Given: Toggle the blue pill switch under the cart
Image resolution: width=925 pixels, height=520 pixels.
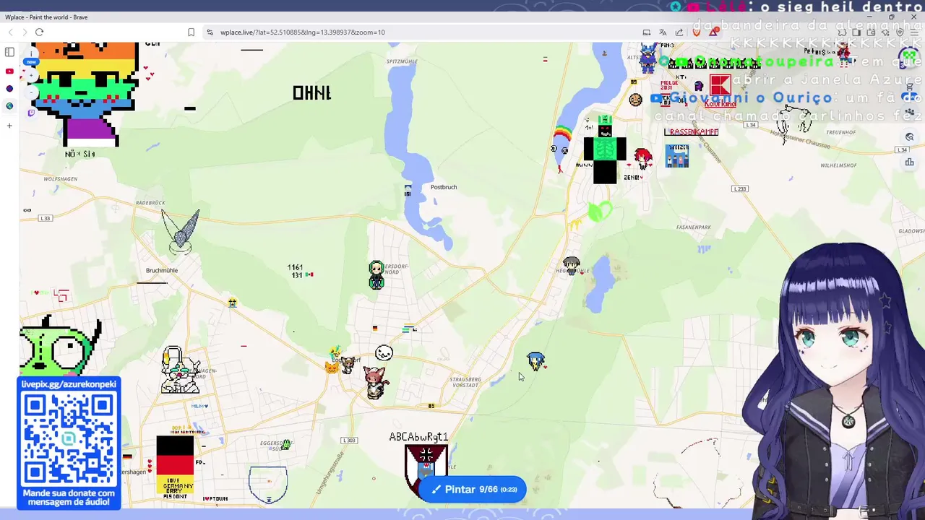Looking at the screenshot, I should [909, 97].
